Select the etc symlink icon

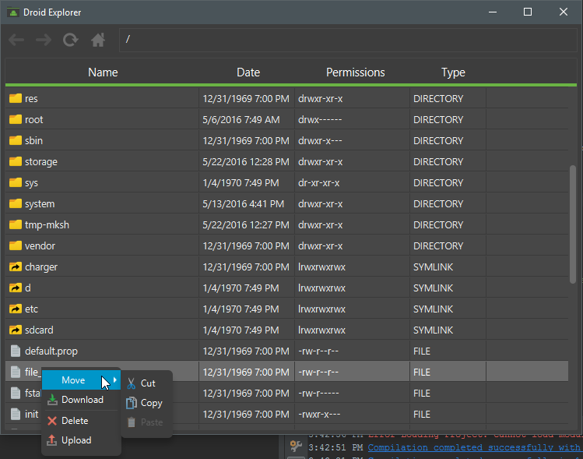click(x=16, y=309)
